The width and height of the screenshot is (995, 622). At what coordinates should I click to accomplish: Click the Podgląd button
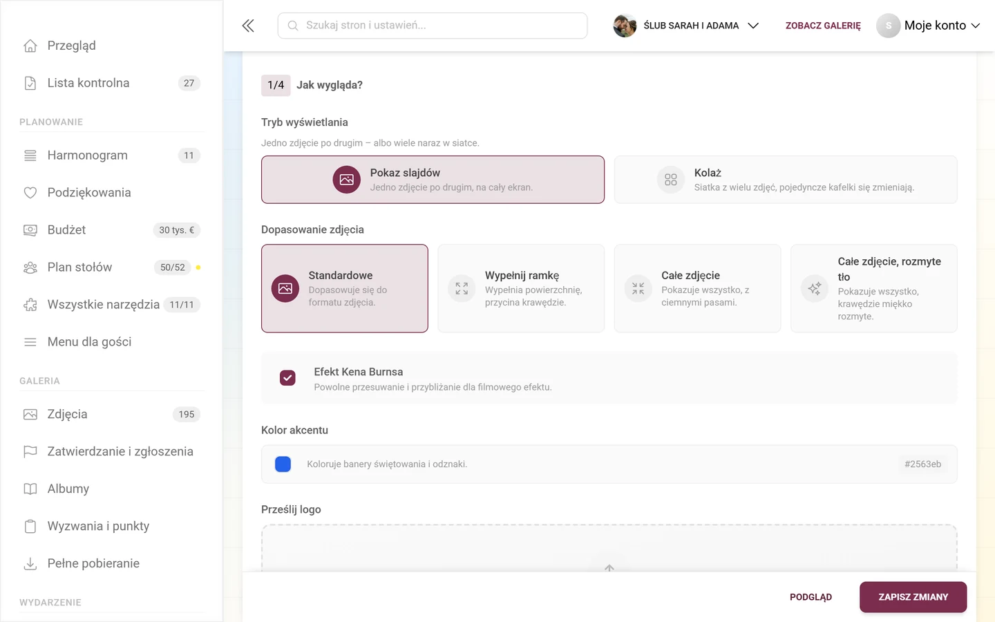pos(811,597)
